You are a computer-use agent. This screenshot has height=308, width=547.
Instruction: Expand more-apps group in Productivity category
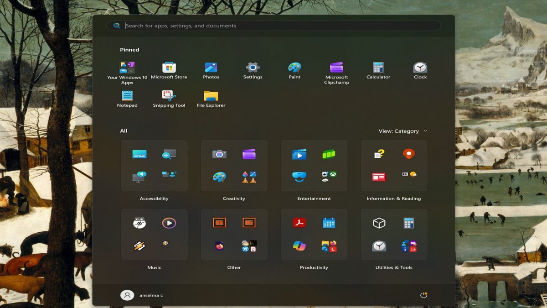[329, 246]
